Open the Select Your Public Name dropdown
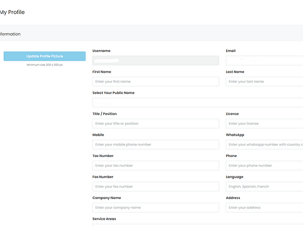 tap(198, 103)
